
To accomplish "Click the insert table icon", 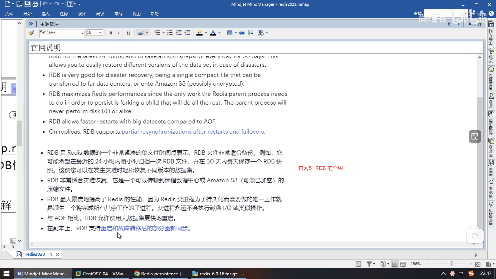I will click(x=229, y=33).
